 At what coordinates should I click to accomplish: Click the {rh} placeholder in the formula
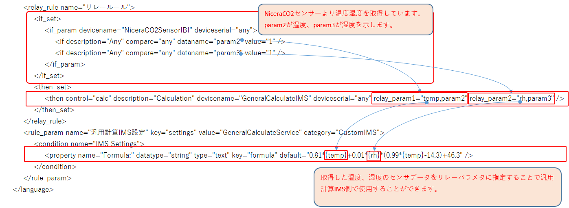pyautogui.click(x=373, y=155)
